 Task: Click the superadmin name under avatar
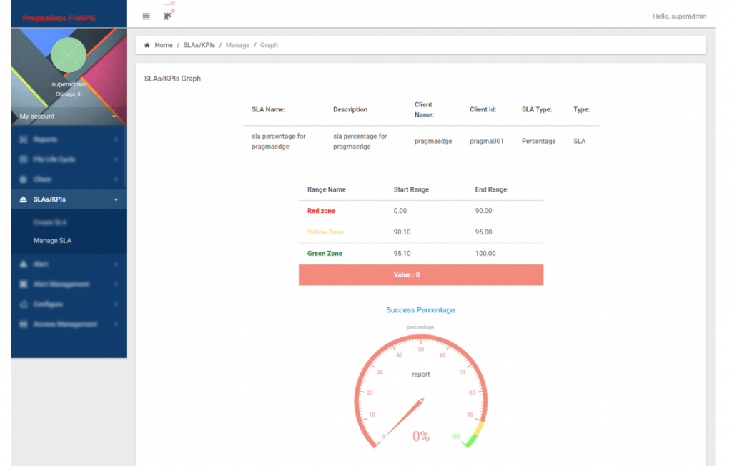[x=69, y=84]
